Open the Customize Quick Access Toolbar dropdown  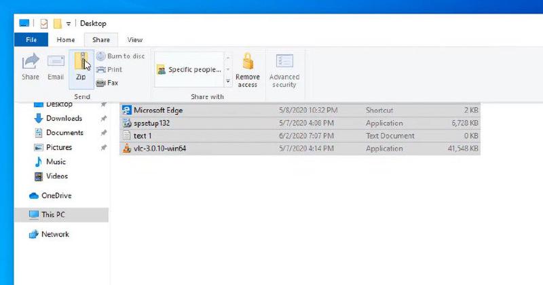pos(69,24)
